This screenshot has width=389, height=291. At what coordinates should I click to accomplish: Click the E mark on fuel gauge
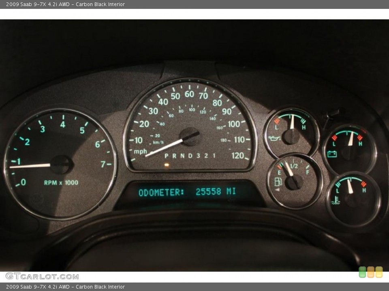pos(279,173)
